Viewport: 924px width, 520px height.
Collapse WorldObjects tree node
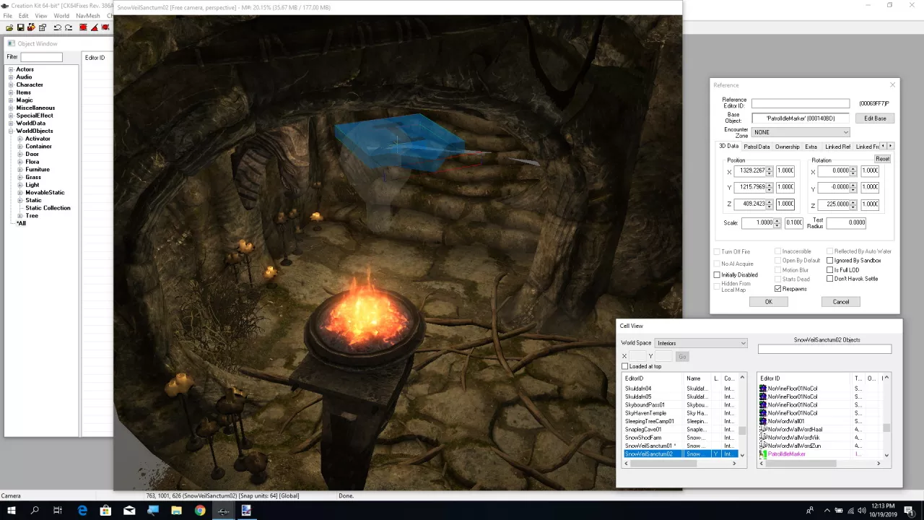(11, 131)
